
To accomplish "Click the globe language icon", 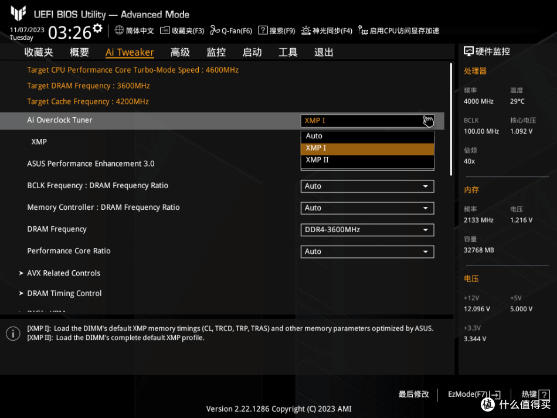I will 119,30.
